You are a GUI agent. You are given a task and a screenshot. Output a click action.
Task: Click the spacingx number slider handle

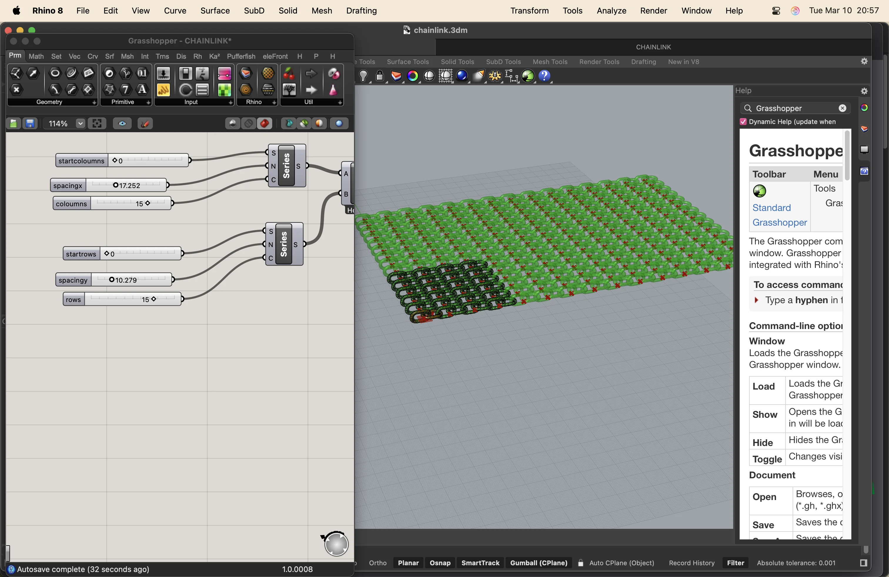pos(116,185)
